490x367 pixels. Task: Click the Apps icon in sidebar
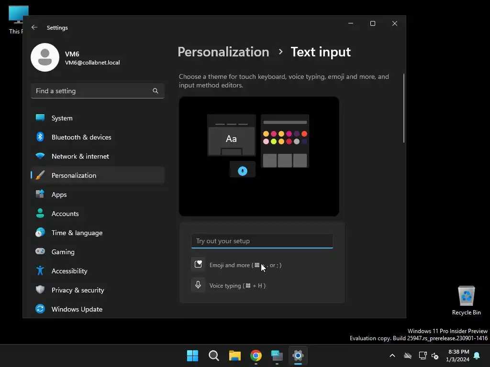point(40,194)
